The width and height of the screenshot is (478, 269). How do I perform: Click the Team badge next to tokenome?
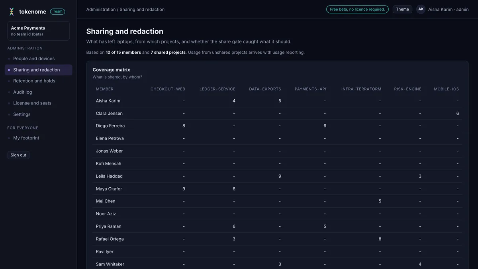58,12
